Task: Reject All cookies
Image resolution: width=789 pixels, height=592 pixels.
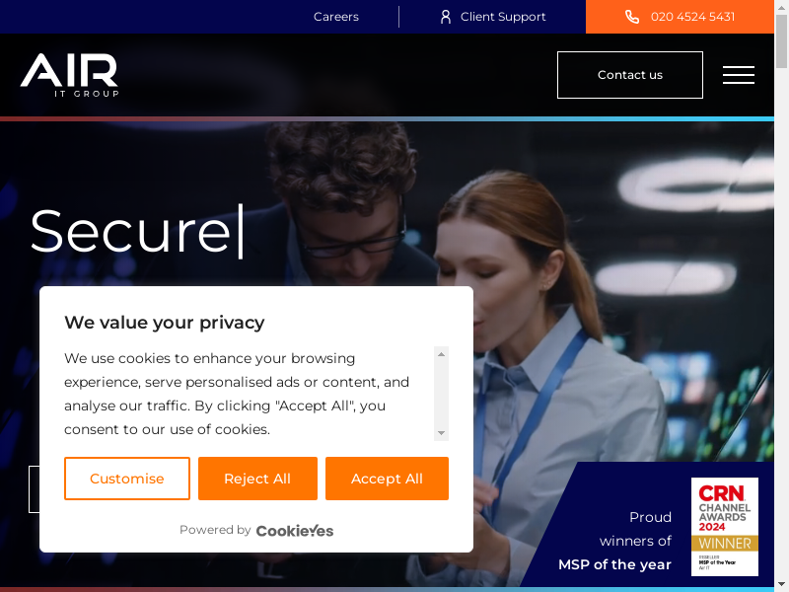Action: [x=257, y=479]
